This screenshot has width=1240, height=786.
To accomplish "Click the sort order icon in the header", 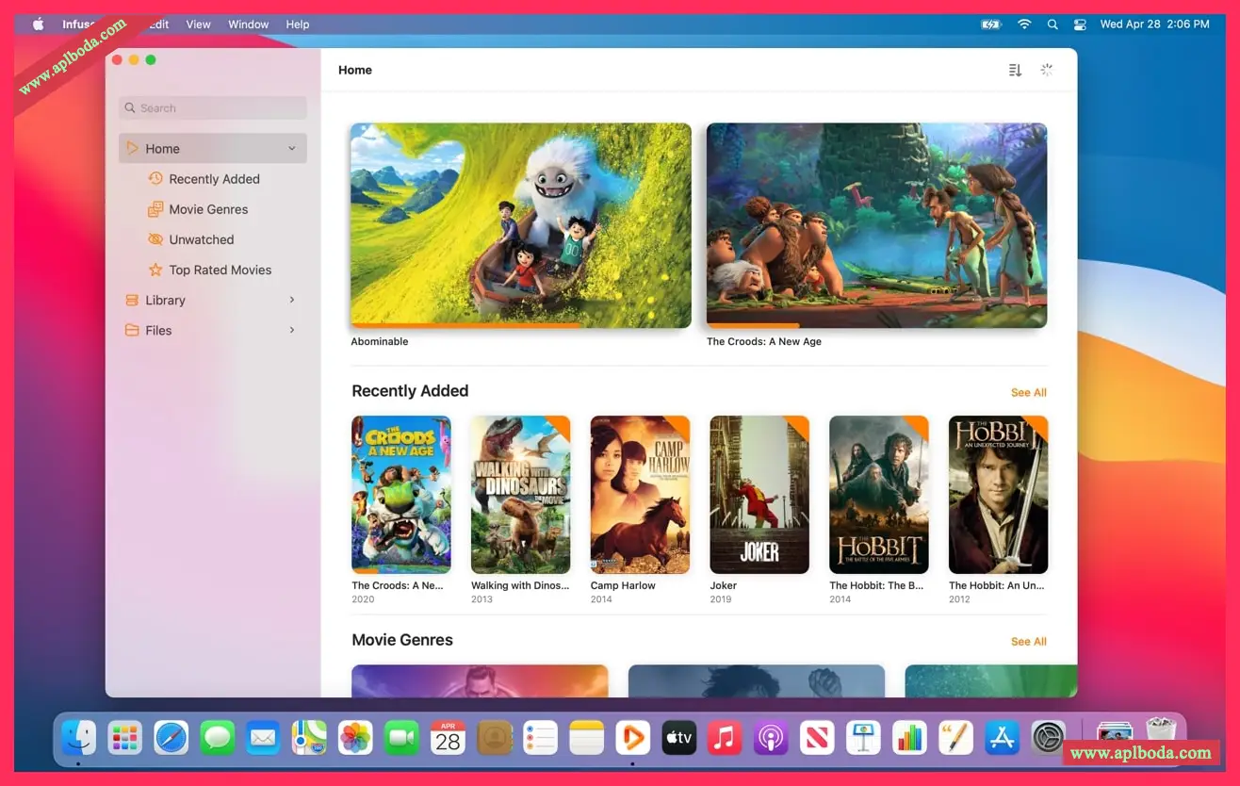I will pos(1015,70).
